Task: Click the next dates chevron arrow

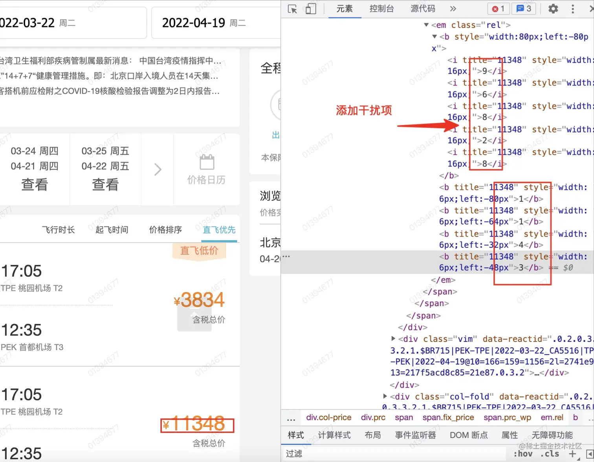Action: 157,170
